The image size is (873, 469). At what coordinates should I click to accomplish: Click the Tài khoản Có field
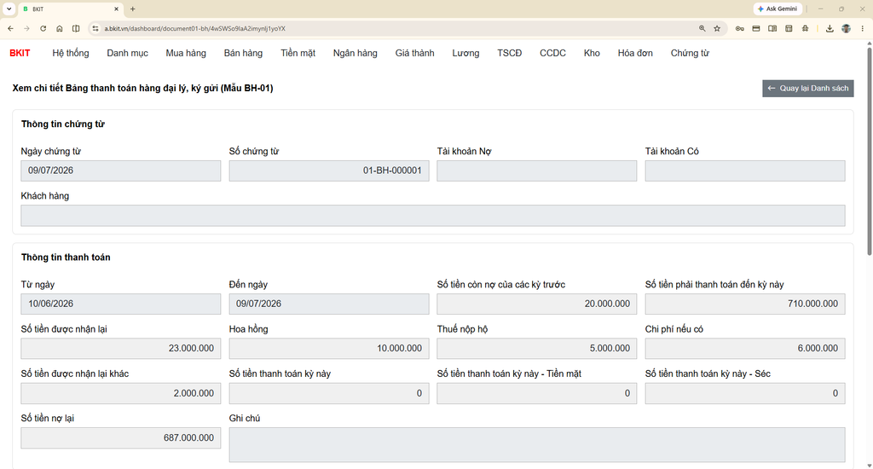[745, 171]
